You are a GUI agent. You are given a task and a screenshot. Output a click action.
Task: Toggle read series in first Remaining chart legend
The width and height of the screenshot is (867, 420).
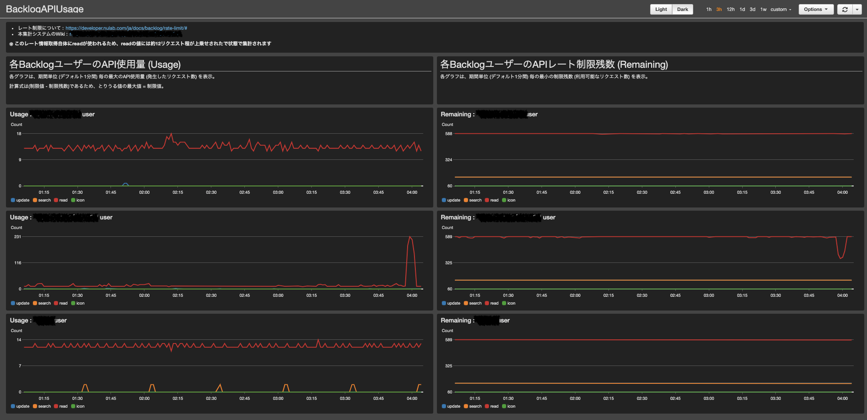click(491, 200)
